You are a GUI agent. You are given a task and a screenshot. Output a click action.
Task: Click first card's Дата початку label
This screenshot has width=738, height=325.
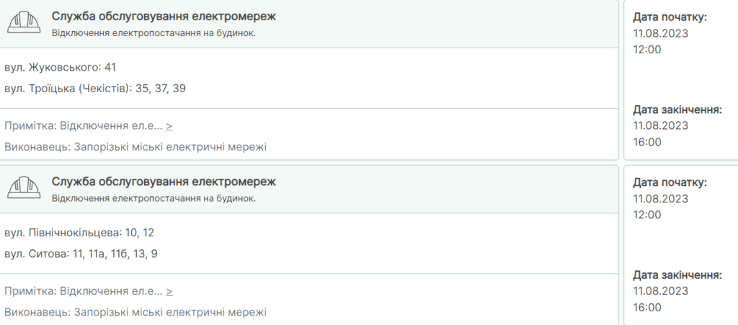click(670, 17)
